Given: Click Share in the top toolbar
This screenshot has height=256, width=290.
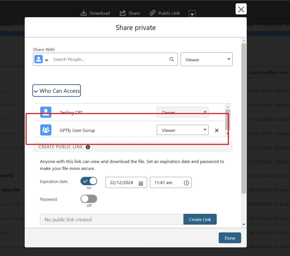Looking at the screenshot, I should point(130,13).
